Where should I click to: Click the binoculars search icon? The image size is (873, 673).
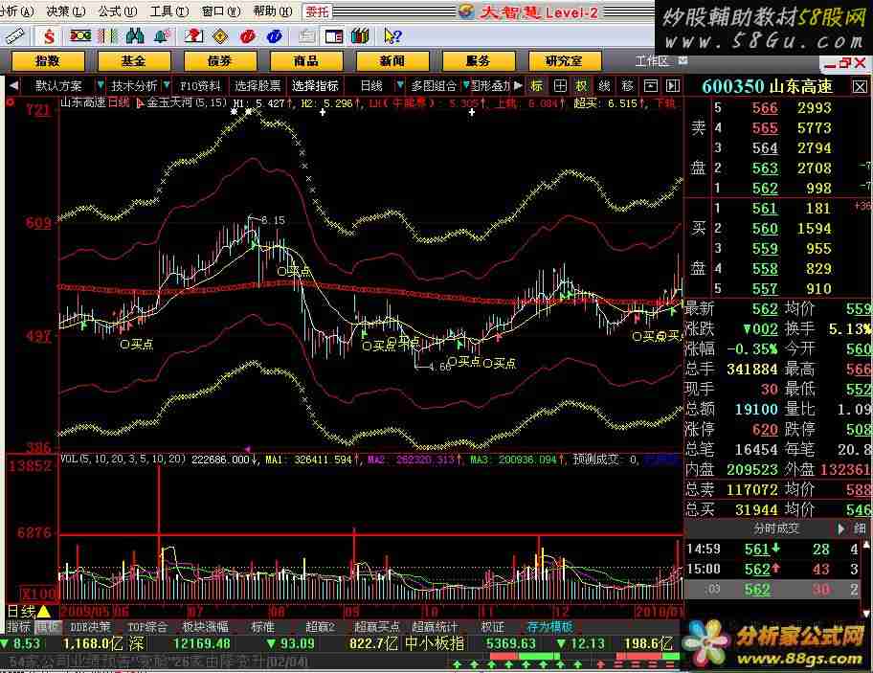pos(135,36)
